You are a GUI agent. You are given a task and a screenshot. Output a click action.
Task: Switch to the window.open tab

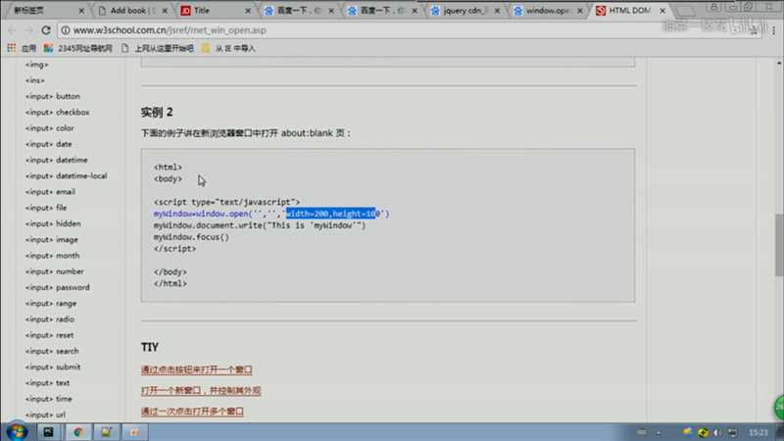(x=546, y=11)
